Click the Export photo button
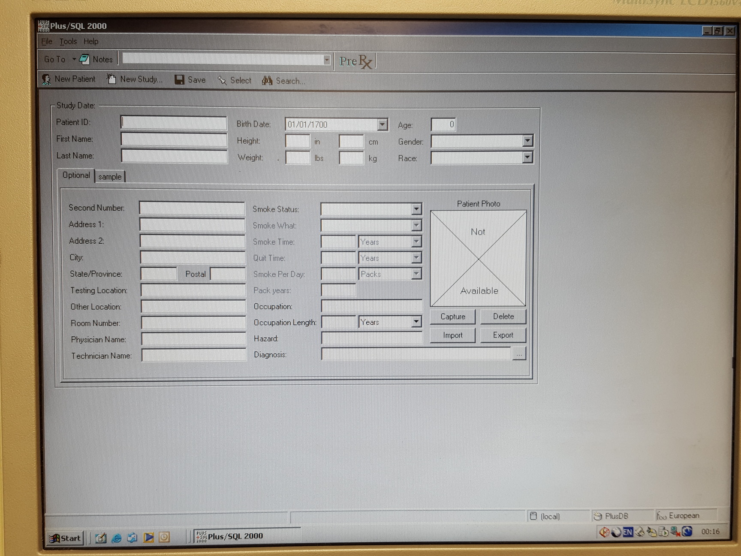The height and width of the screenshot is (556, 741). [503, 335]
